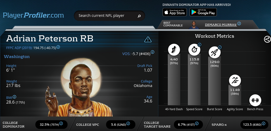Click the 40-Yard Dash shoe icon
271x131 pixels.
(x=174, y=50)
